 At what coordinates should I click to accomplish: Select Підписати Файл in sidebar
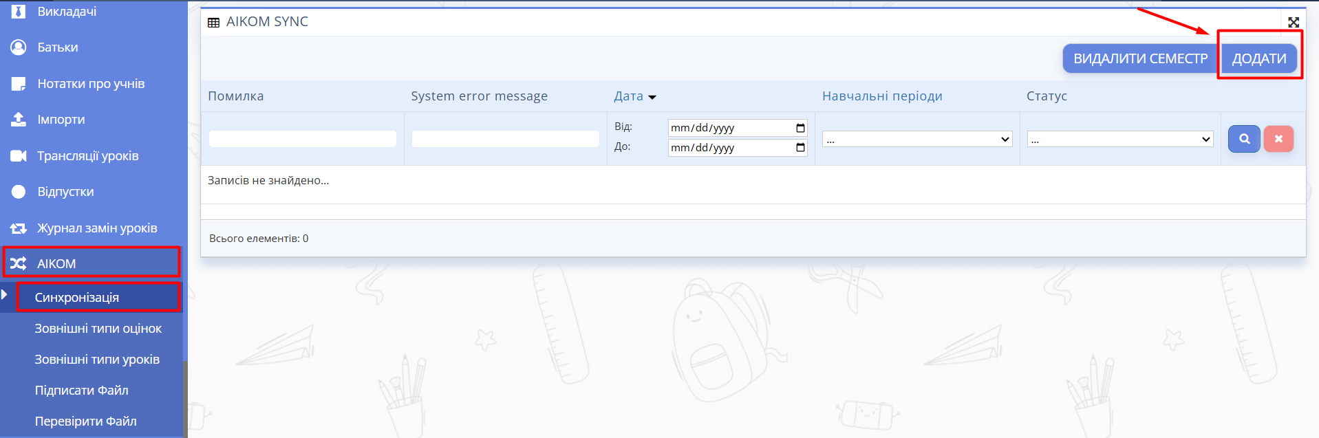[82, 391]
